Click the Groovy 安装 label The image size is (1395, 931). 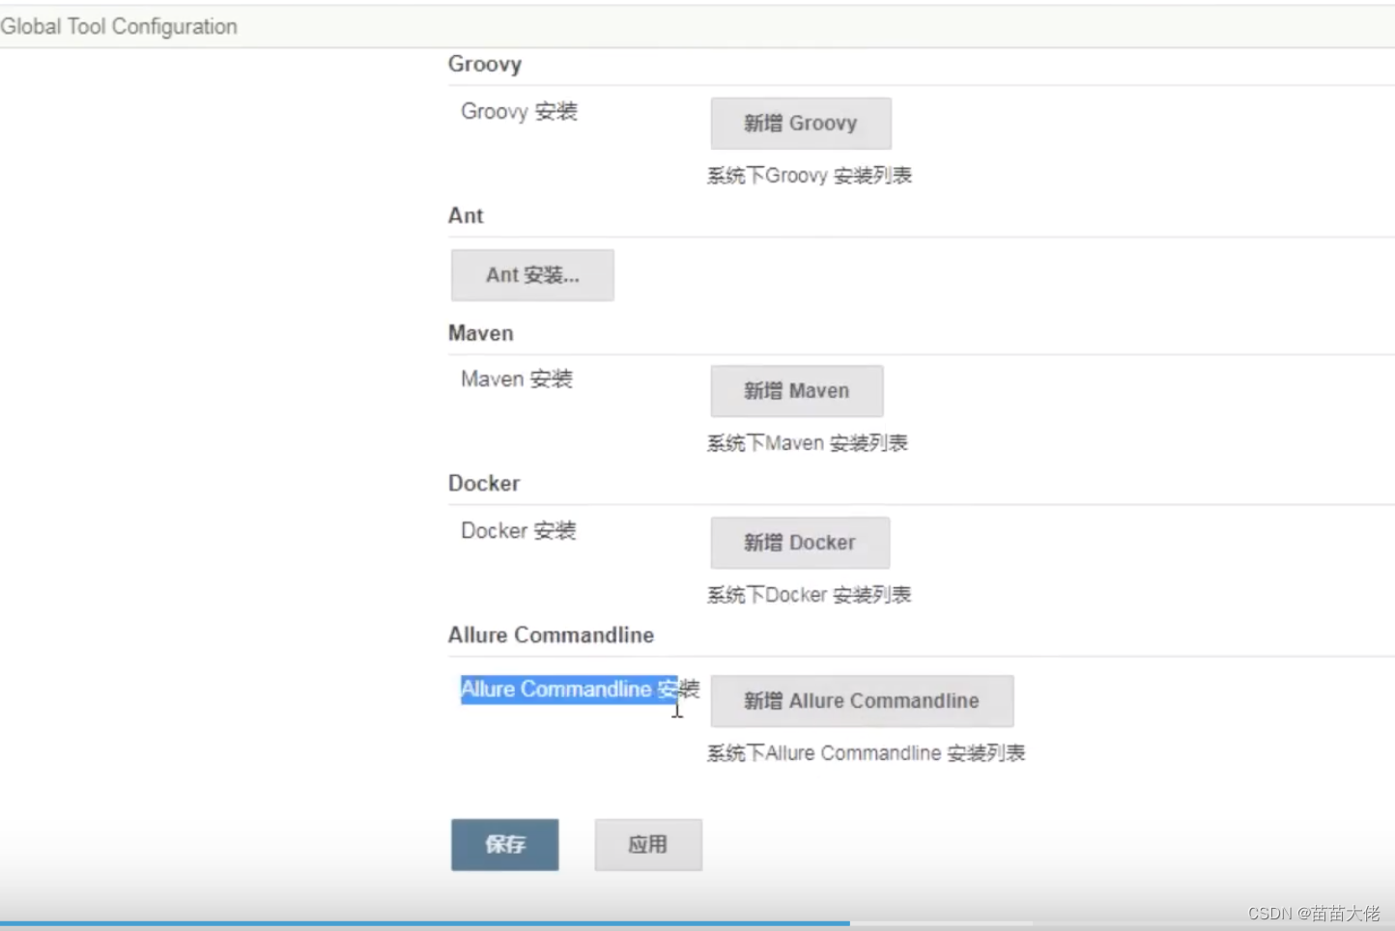pos(519,112)
